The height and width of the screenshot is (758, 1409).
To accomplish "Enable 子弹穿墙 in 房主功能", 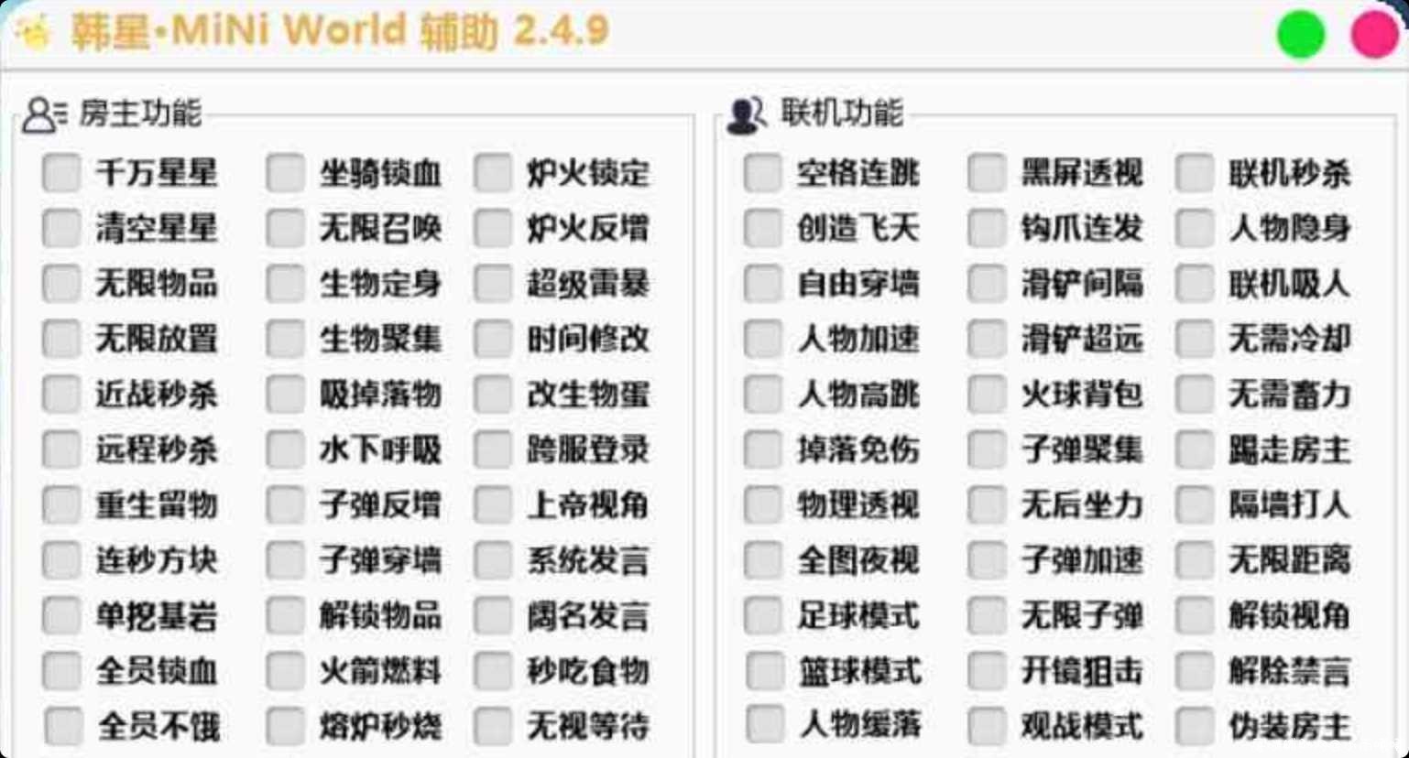I will (x=286, y=560).
